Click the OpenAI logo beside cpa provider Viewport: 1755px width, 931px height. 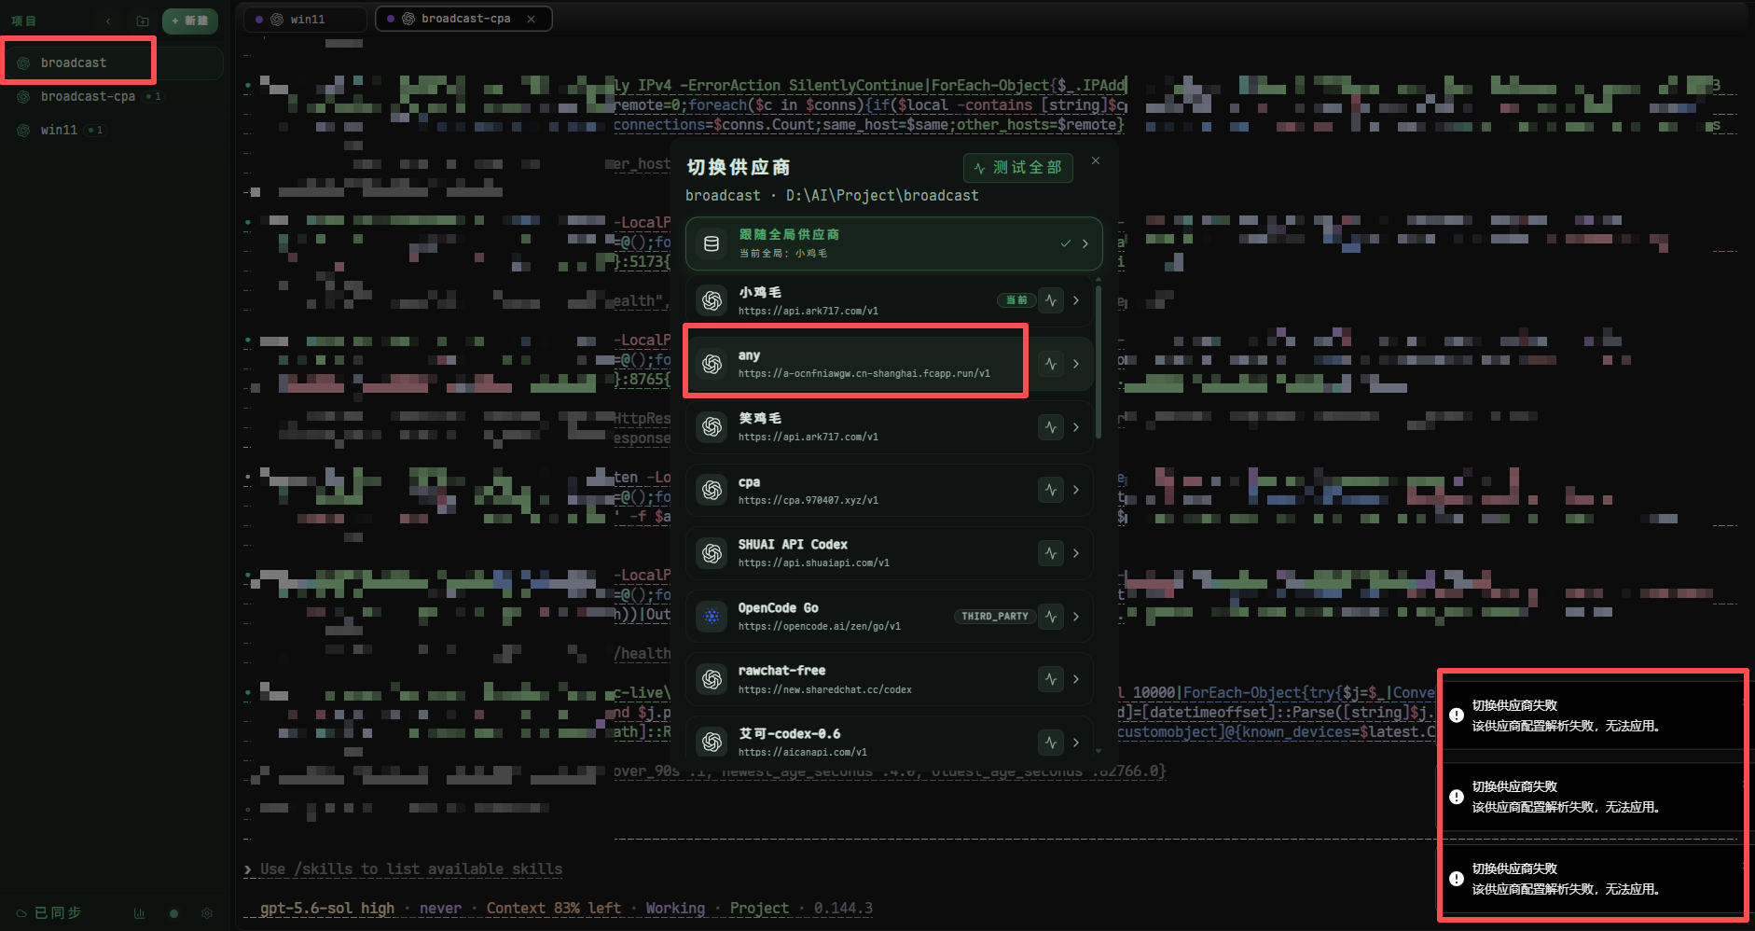coord(712,490)
